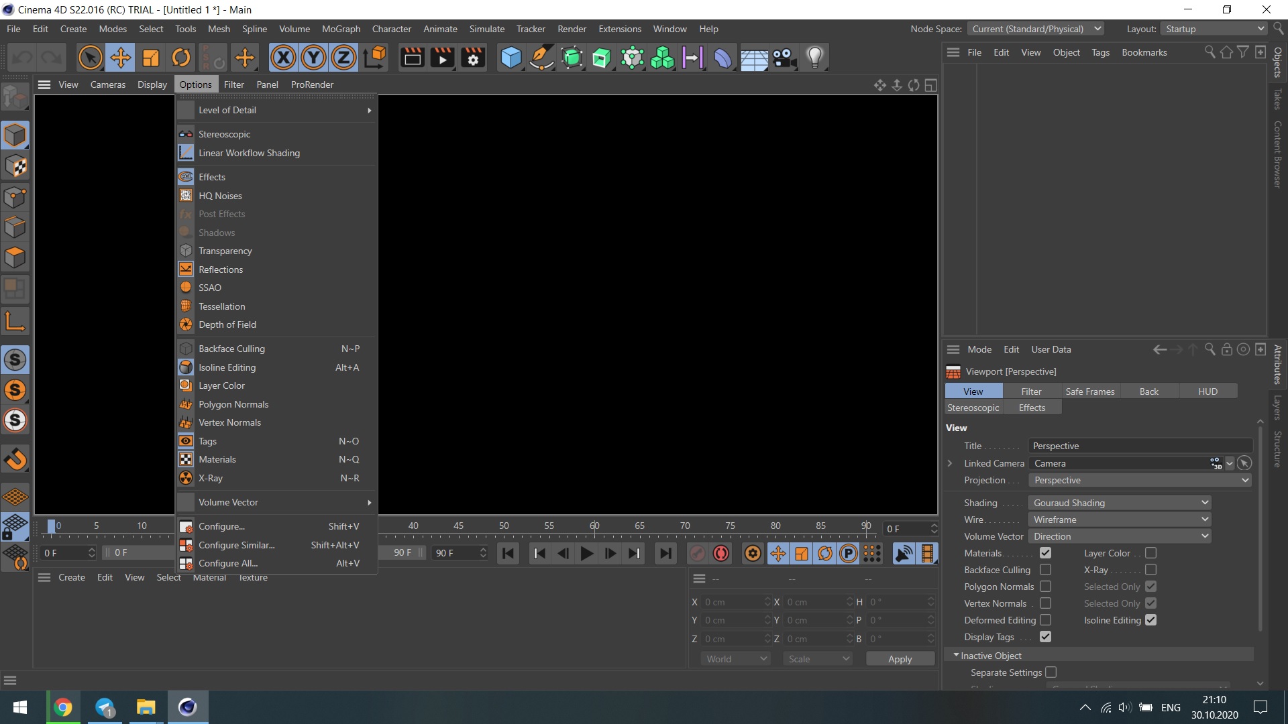Click the Extrude generator icon

[x=602, y=58]
